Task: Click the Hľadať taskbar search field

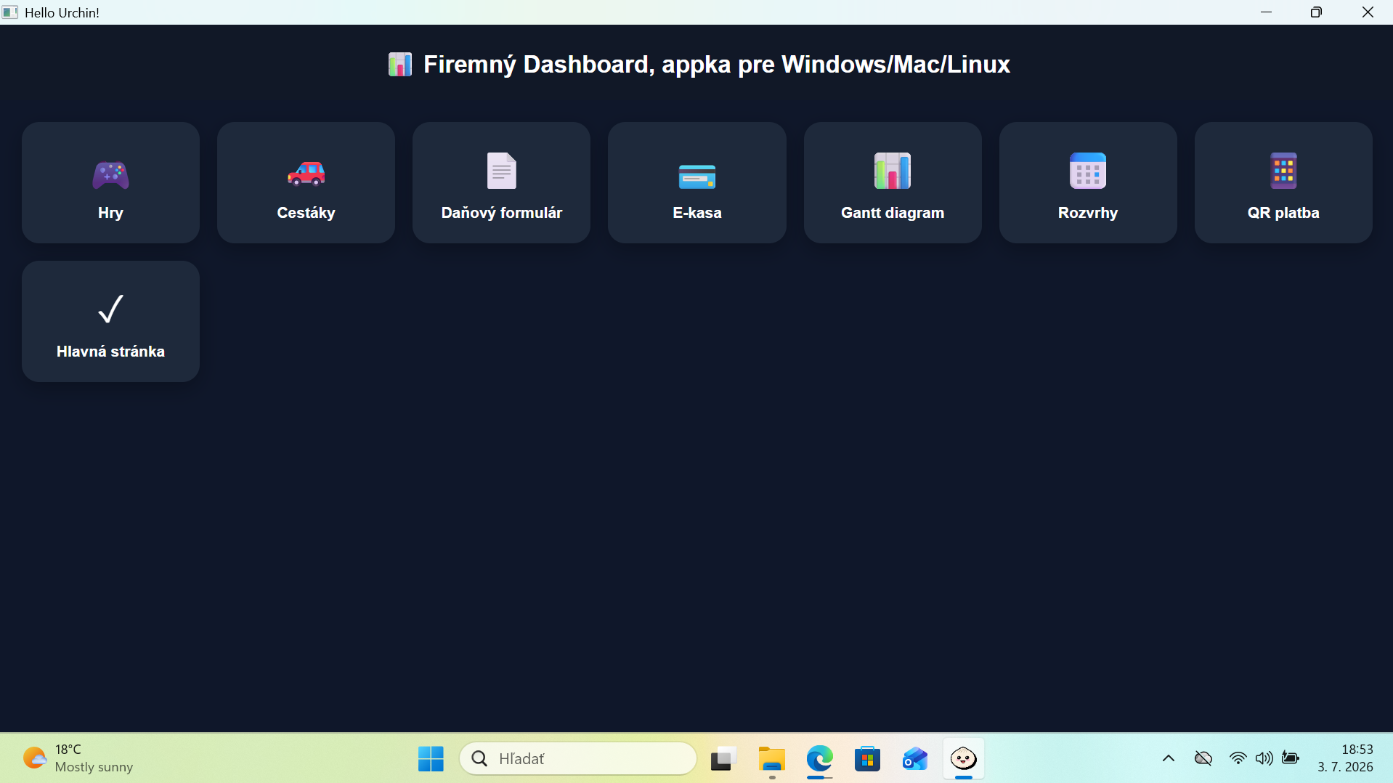Action: pyautogui.click(x=578, y=758)
